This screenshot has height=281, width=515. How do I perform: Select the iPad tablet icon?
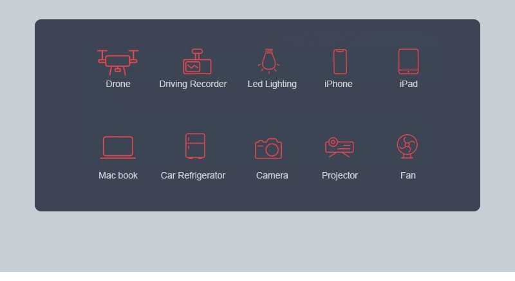(x=408, y=61)
